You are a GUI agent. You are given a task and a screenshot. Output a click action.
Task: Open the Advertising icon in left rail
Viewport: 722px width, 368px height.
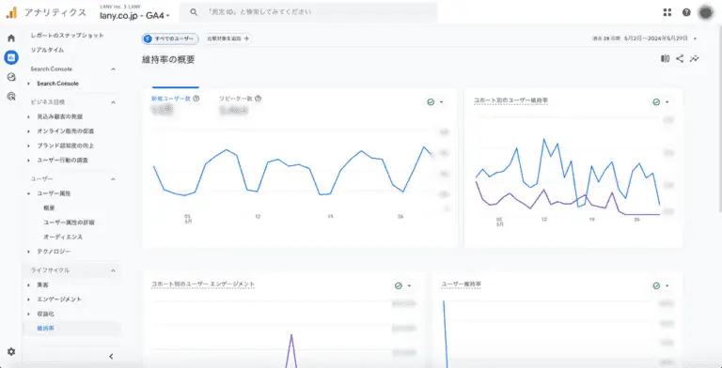[x=11, y=96]
